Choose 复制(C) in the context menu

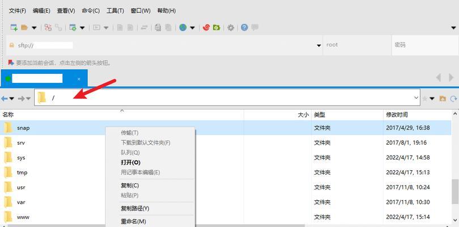click(x=150, y=186)
